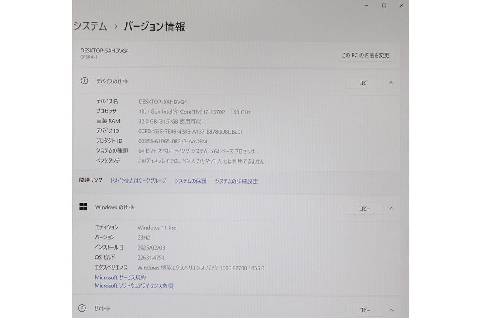477x318 pixels.
Task: Click the Windows logo icon
Action: point(83,207)
